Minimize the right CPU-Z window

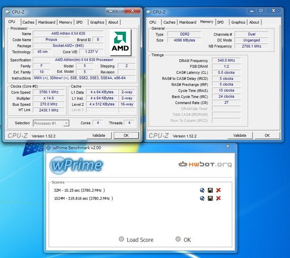pos(252,11)
